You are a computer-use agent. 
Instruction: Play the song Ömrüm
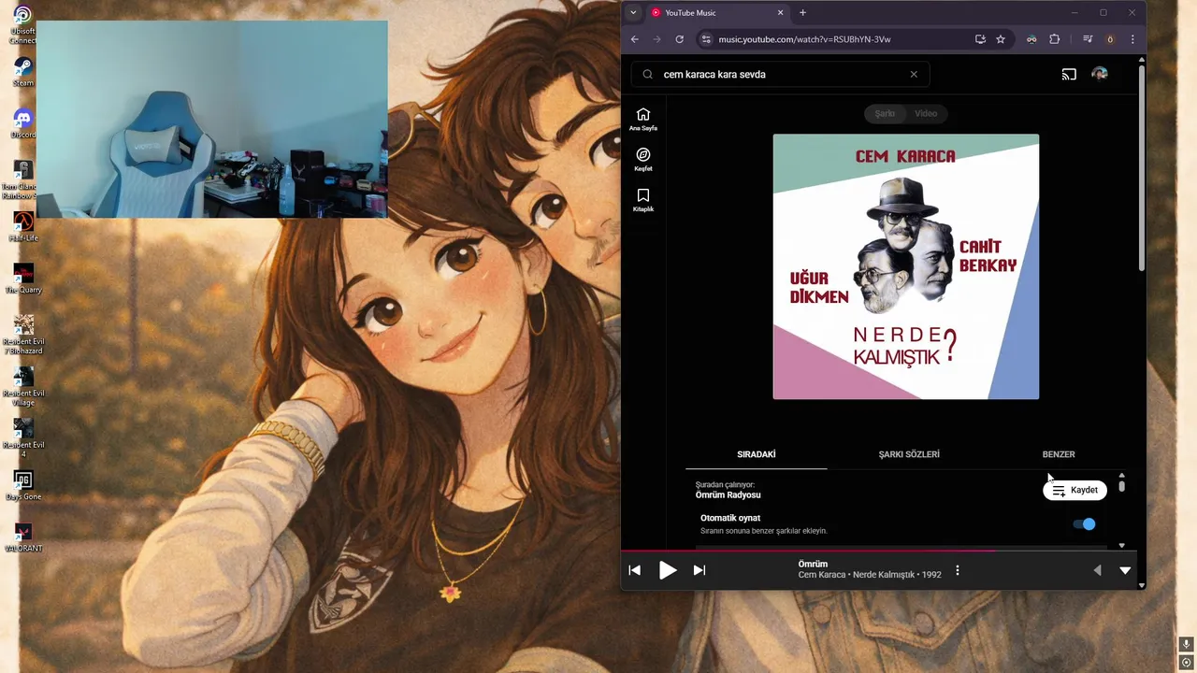point(667,570)
